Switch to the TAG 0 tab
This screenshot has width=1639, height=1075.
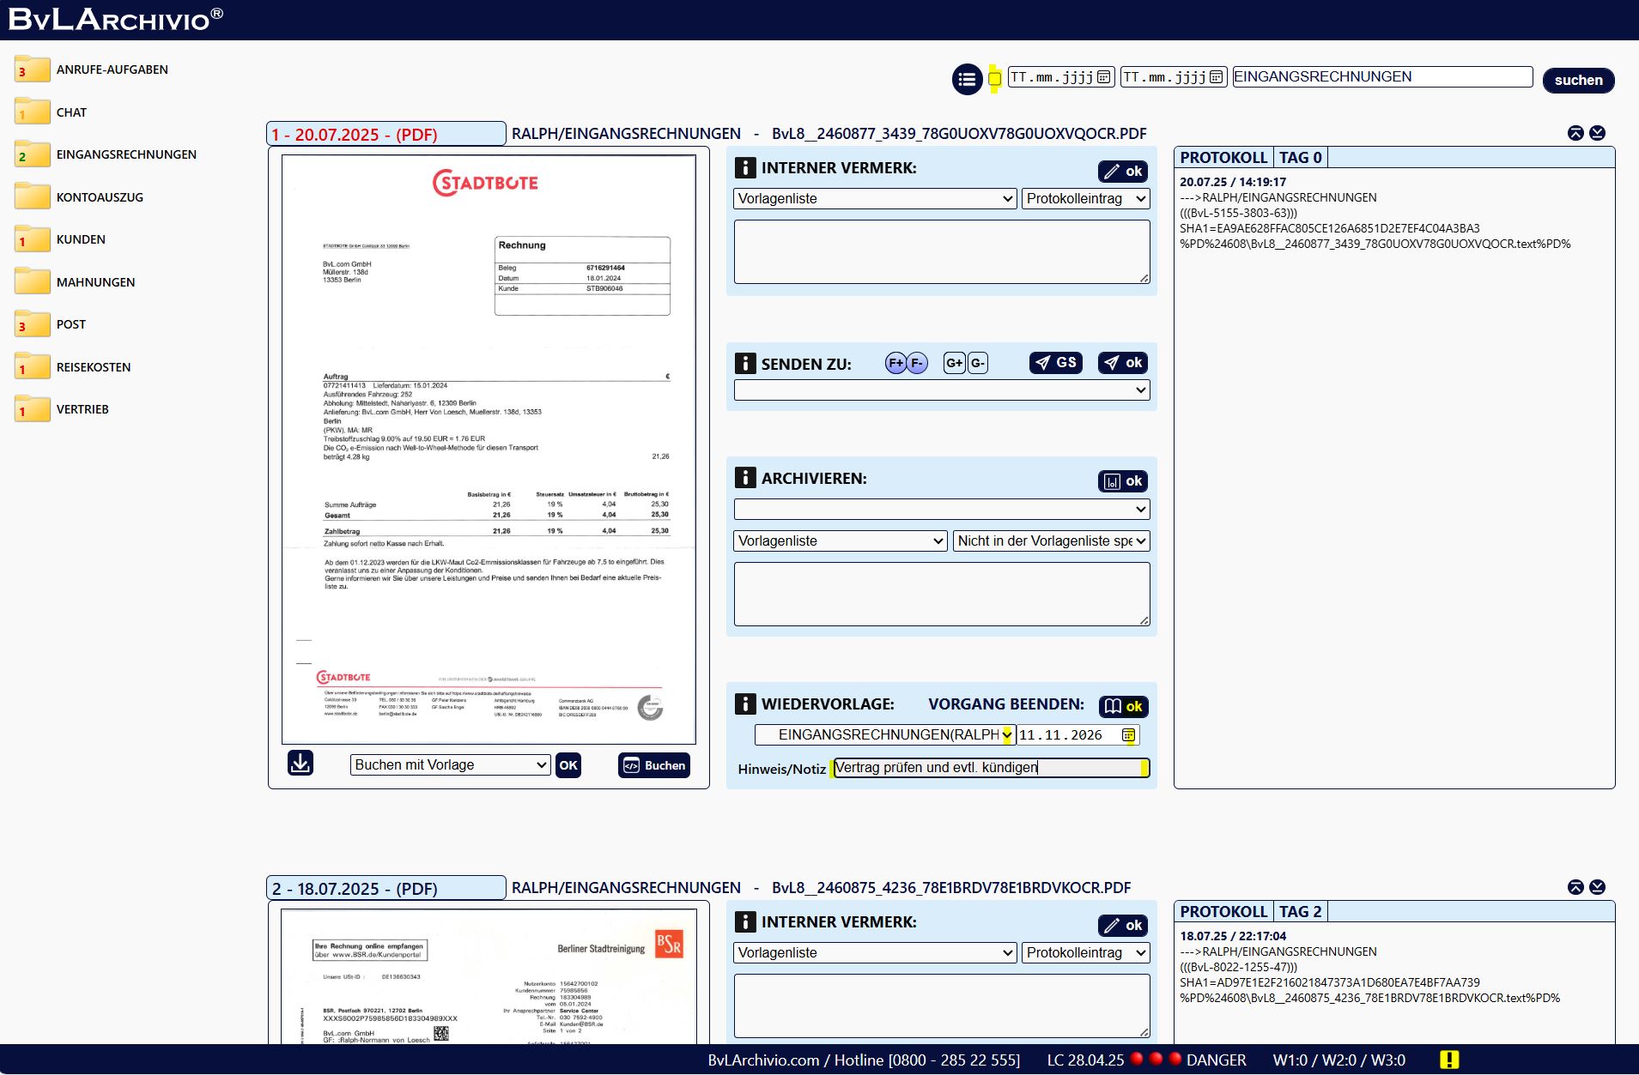tap(1300, 157)
